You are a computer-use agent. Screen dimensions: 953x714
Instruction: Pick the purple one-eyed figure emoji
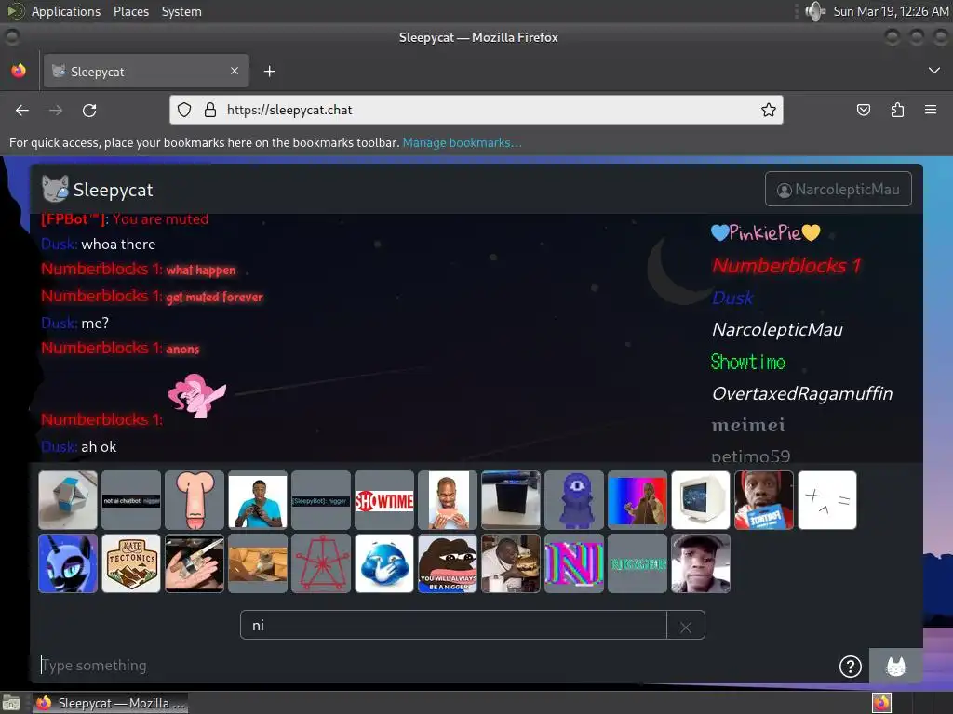click(x=574, y=500)
